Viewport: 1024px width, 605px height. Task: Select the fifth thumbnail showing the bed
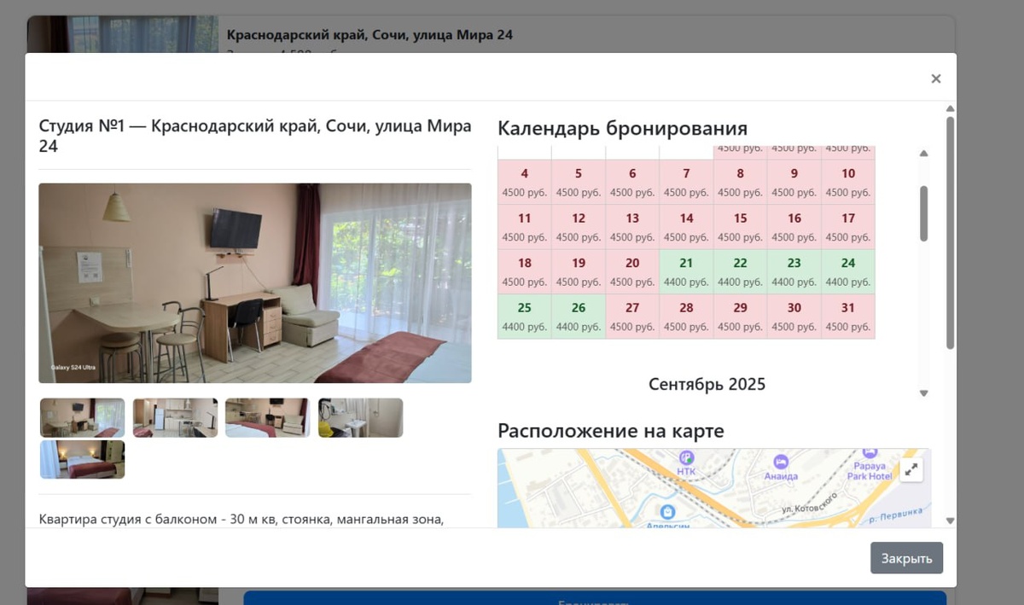click(x=82, y=459)
